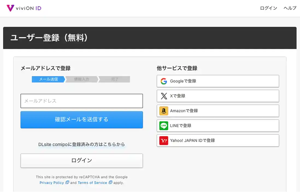300x192 pixels.
Task: Select the メール送信 step
Action: [48, 79]
